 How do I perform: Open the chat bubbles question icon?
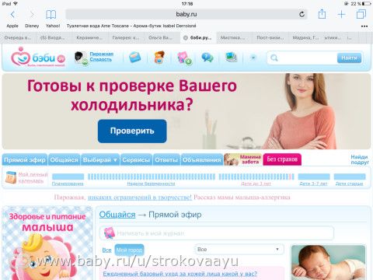(x=207, y=58)
